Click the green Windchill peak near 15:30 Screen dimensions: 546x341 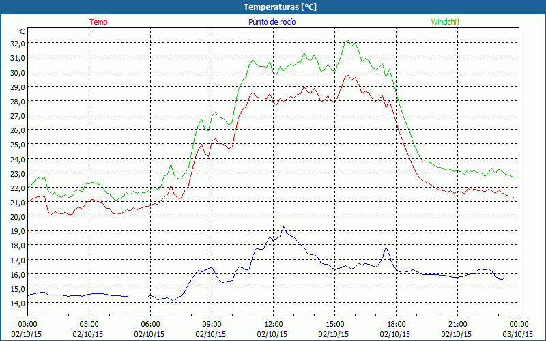[x=348, y=41]
